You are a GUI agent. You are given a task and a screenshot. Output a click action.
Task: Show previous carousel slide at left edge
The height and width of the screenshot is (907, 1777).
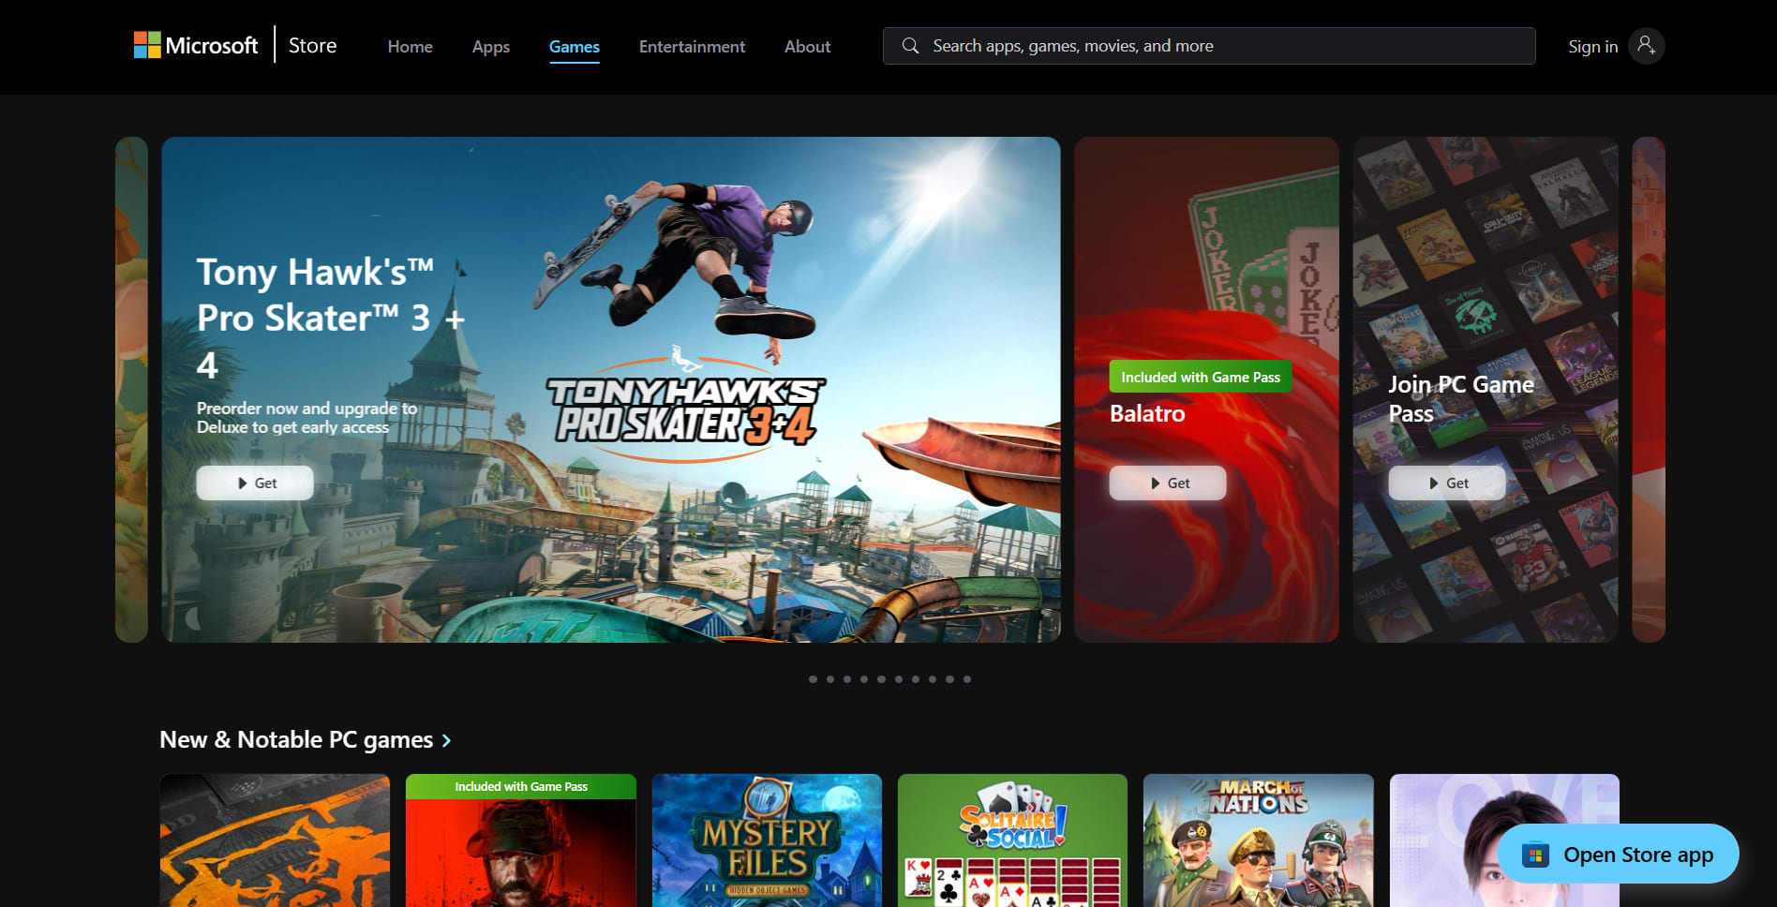point(131,390)
